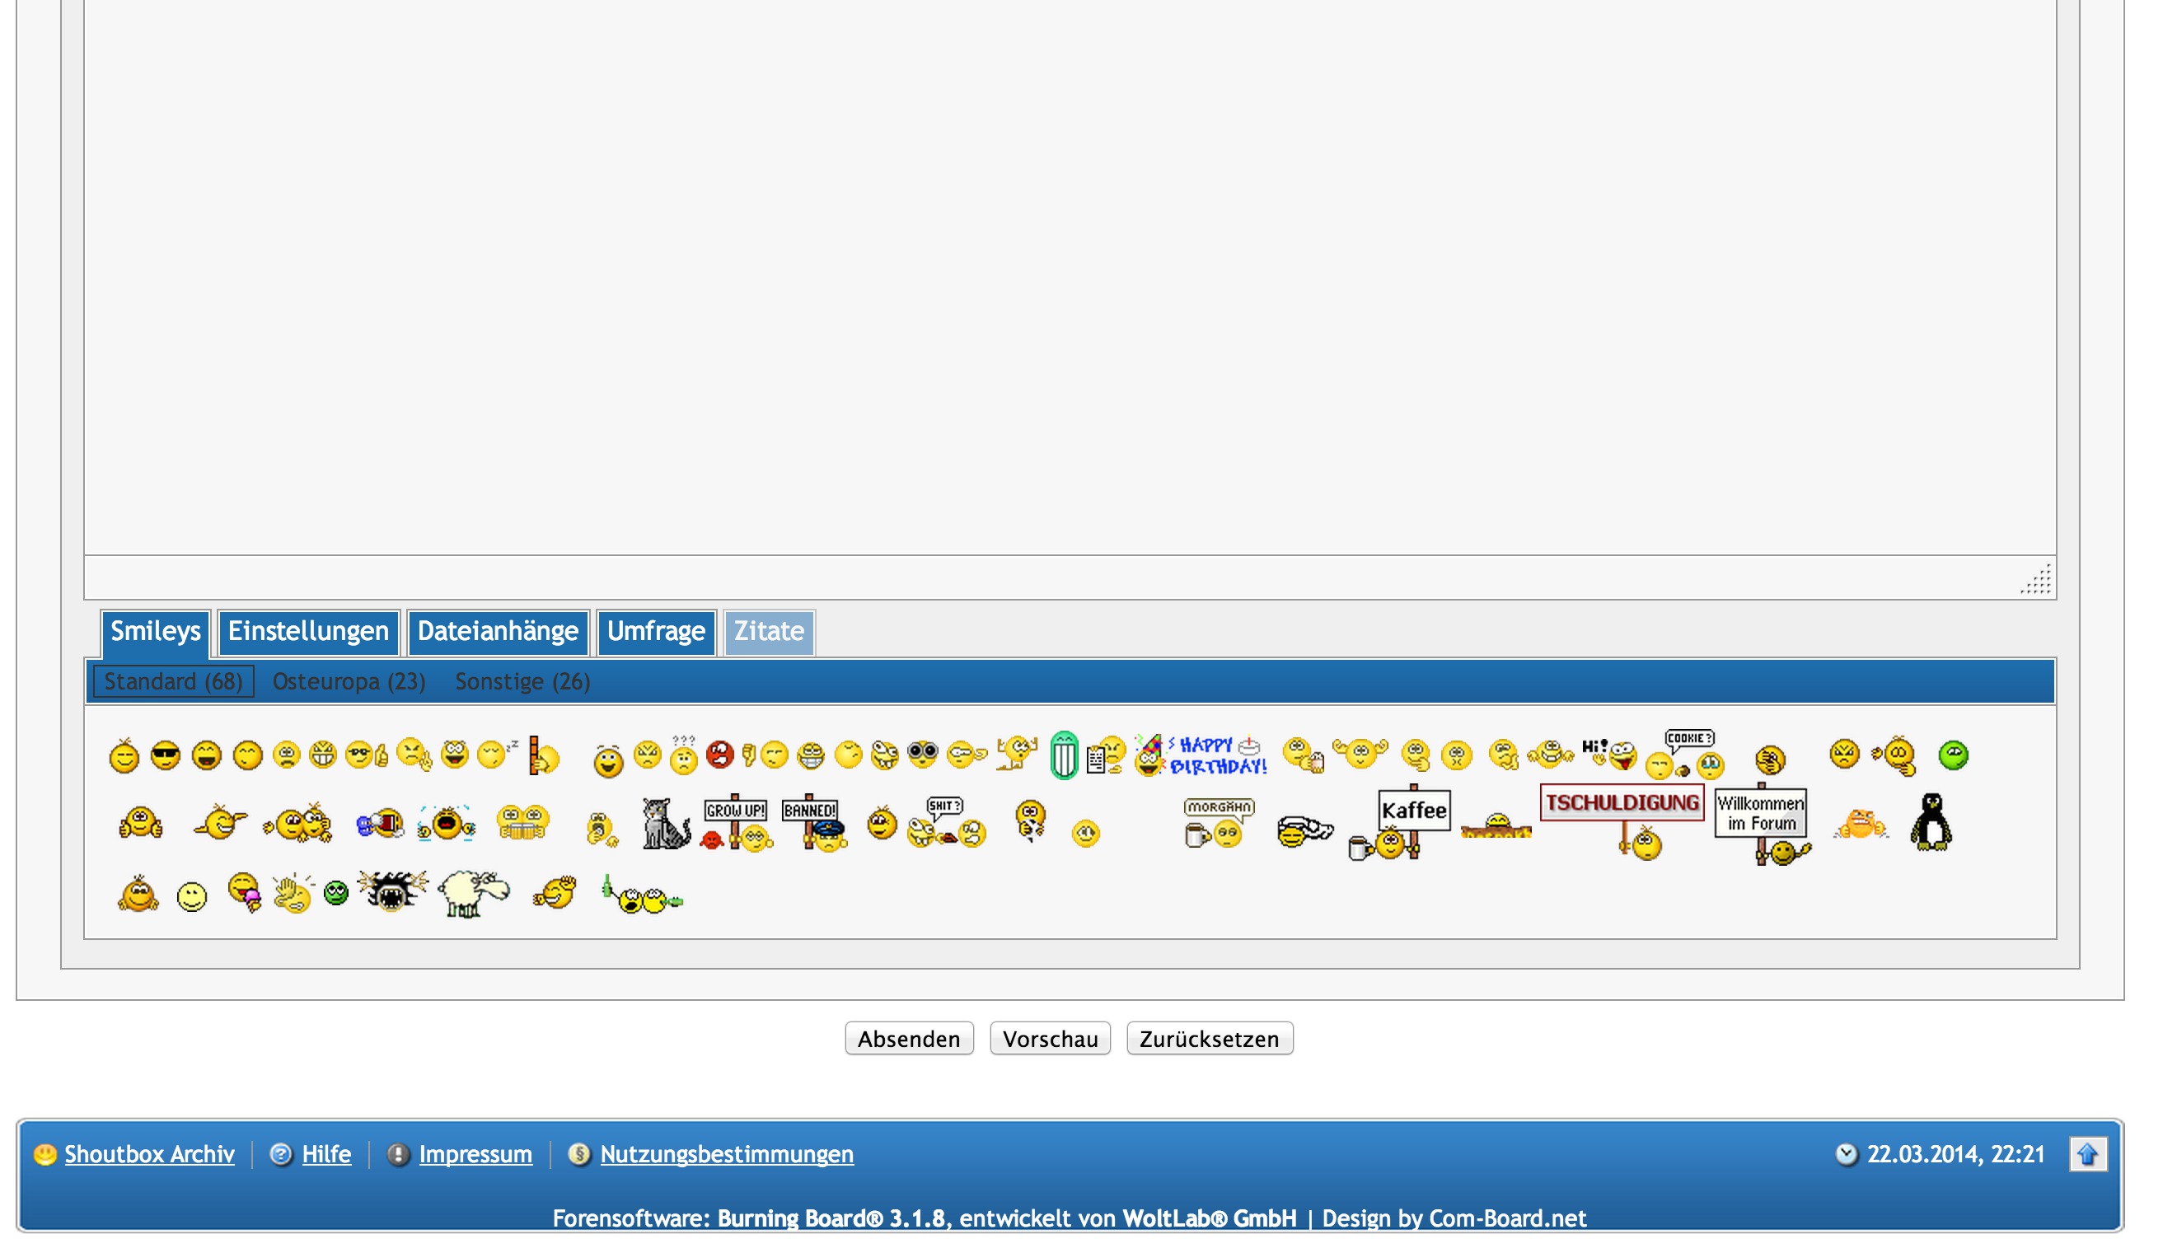Viewport: 2163px width, 1248px height.
Task: Insert the pale plain yellow smiley
Action: 191,896
